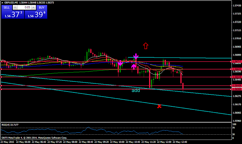Click the 22 May 07:20 time label
Image resolution: width=242 pixels, height=144 pixels.
point(55,142)
